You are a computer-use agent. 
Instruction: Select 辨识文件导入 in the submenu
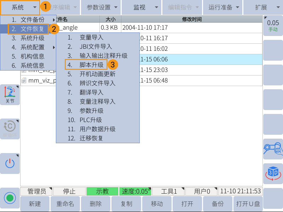(98, 83)
